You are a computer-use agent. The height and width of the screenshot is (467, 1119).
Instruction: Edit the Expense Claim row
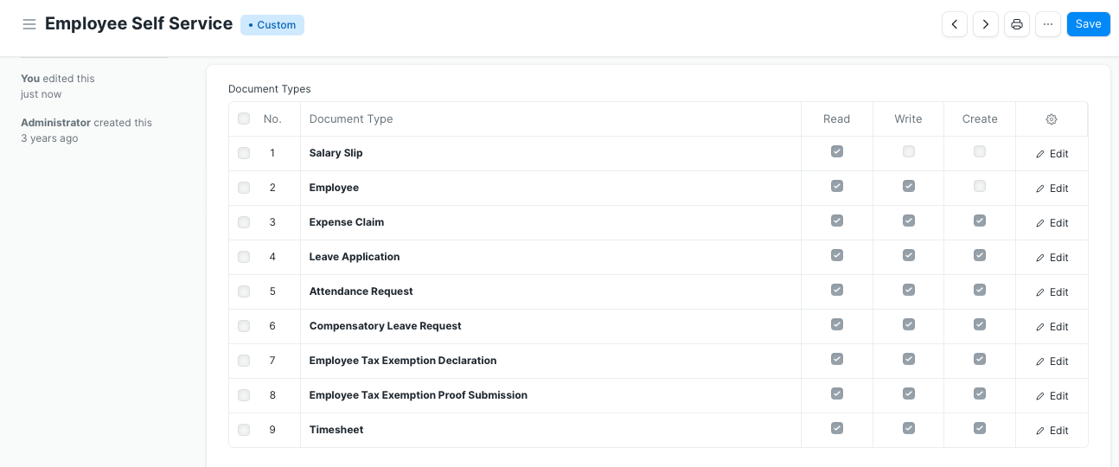pos(1052,223)
